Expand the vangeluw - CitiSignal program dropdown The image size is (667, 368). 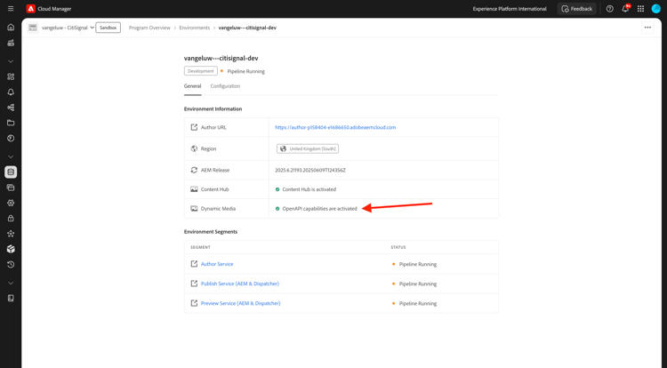[x=68, y=28]
